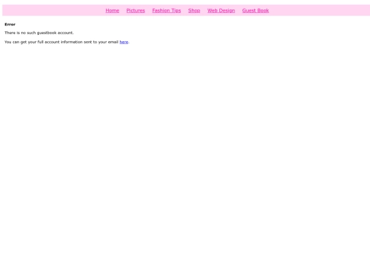This screenshot has height=277, width=370.
Task: Go to the Guest Book page
Action: 256,10
